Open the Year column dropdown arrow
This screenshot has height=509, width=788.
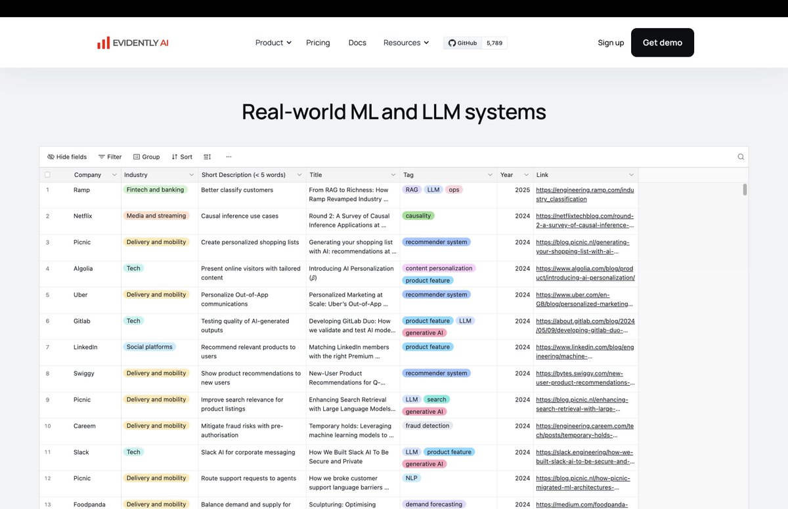click(527, 175)
